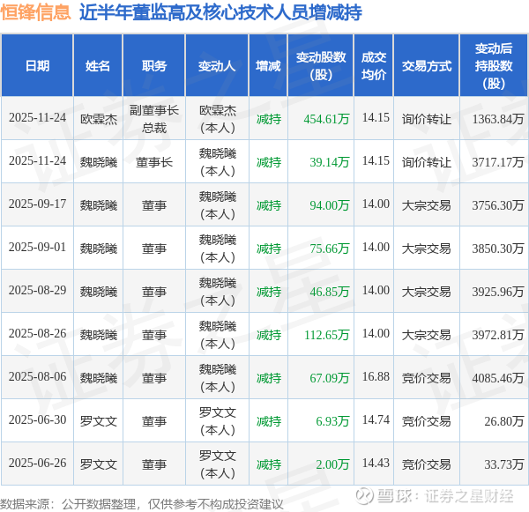The width and height of the screenshot is (529, 512).
Task: Click the holding value 4085.46万
Action: point(498,378)
